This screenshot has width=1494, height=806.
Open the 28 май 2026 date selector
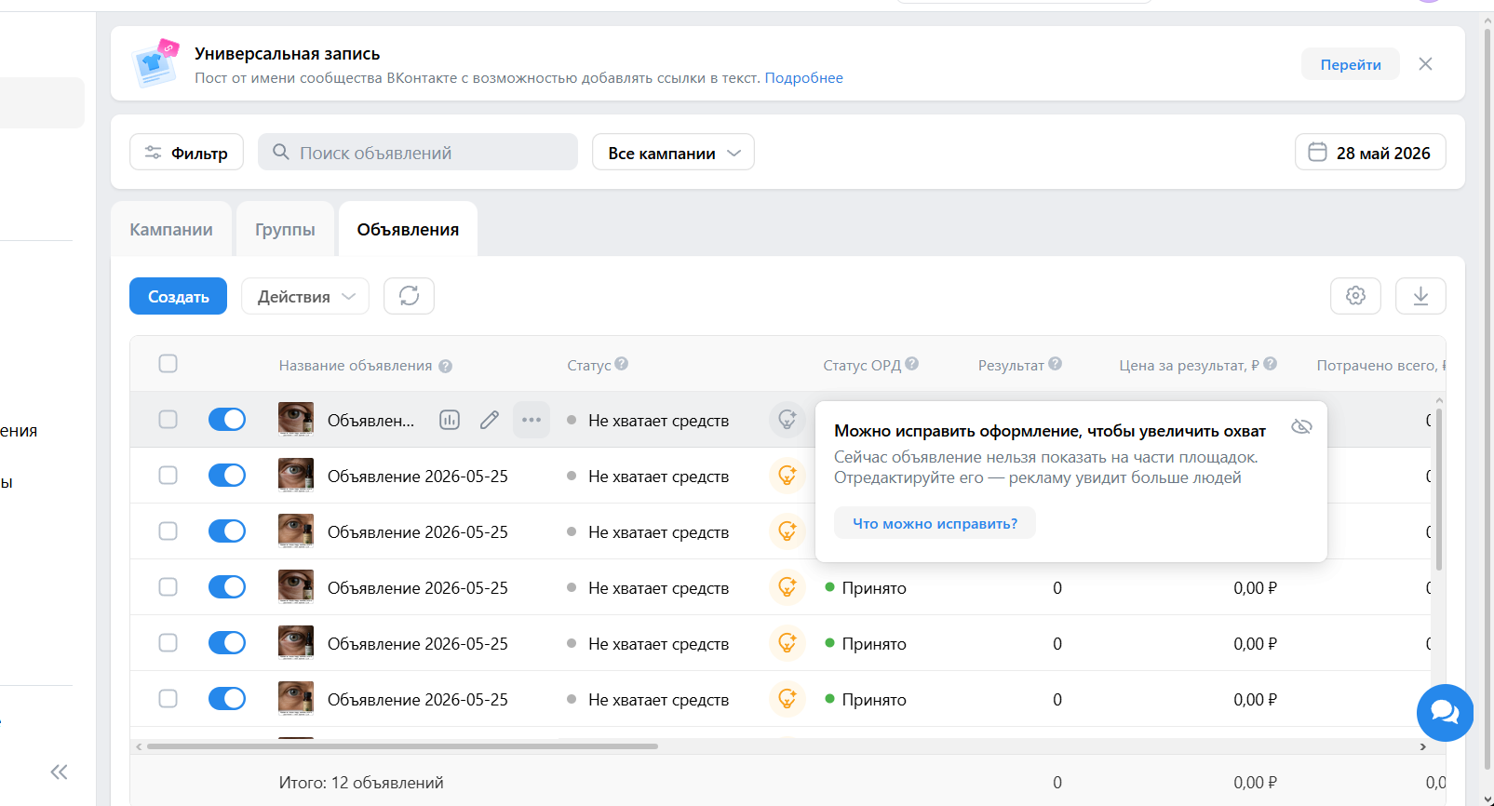tap(1370, 152)
